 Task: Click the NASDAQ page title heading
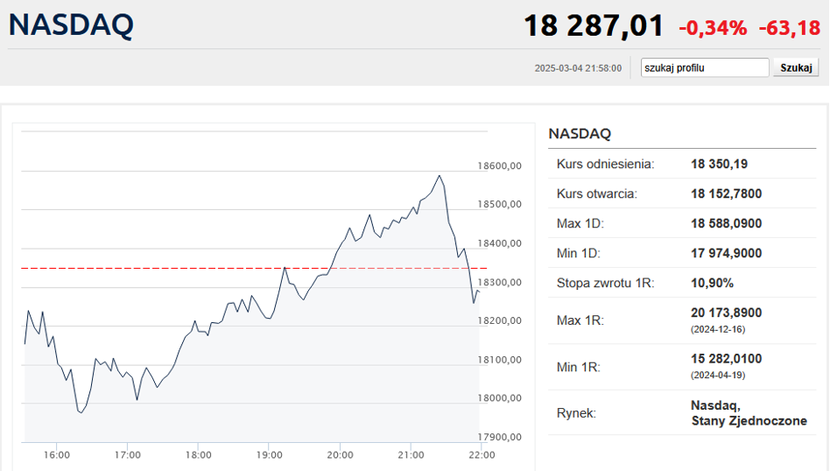pyautogui.click(x=71, y=25)
